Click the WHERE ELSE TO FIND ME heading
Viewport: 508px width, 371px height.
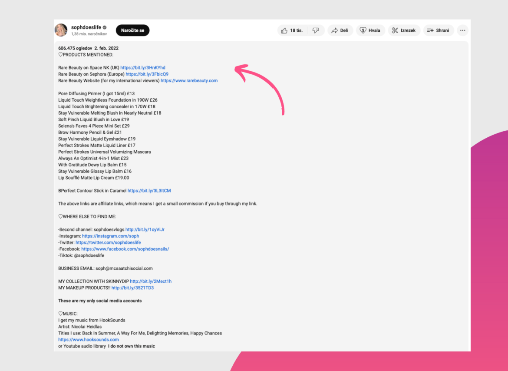[87, 217]
